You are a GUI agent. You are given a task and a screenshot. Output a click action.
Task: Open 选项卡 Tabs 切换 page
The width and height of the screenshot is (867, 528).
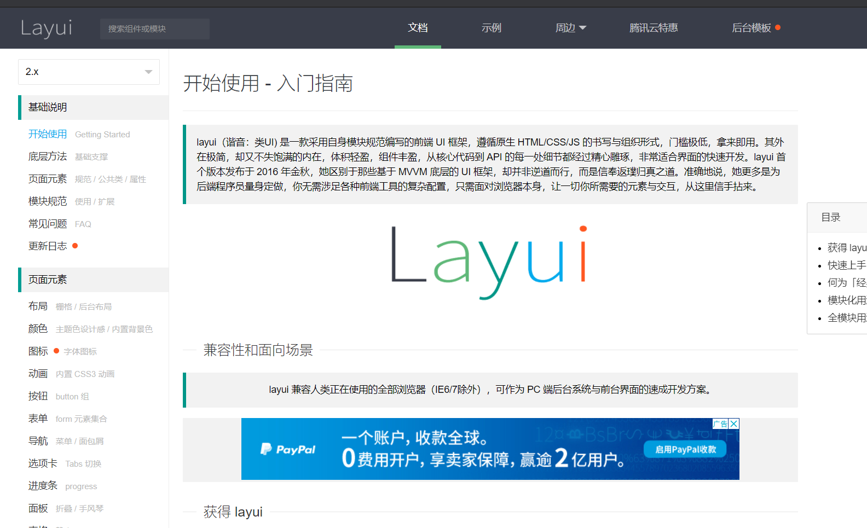pyautogui.click(x=65, y=463)
